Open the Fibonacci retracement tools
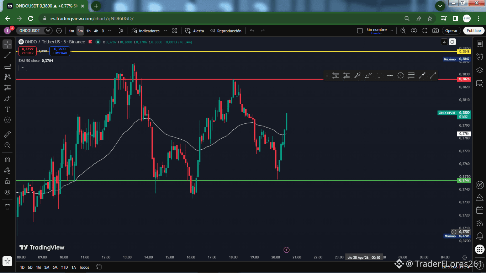Image resolution: width=486 pixels, height=273 pixels. 7,66
